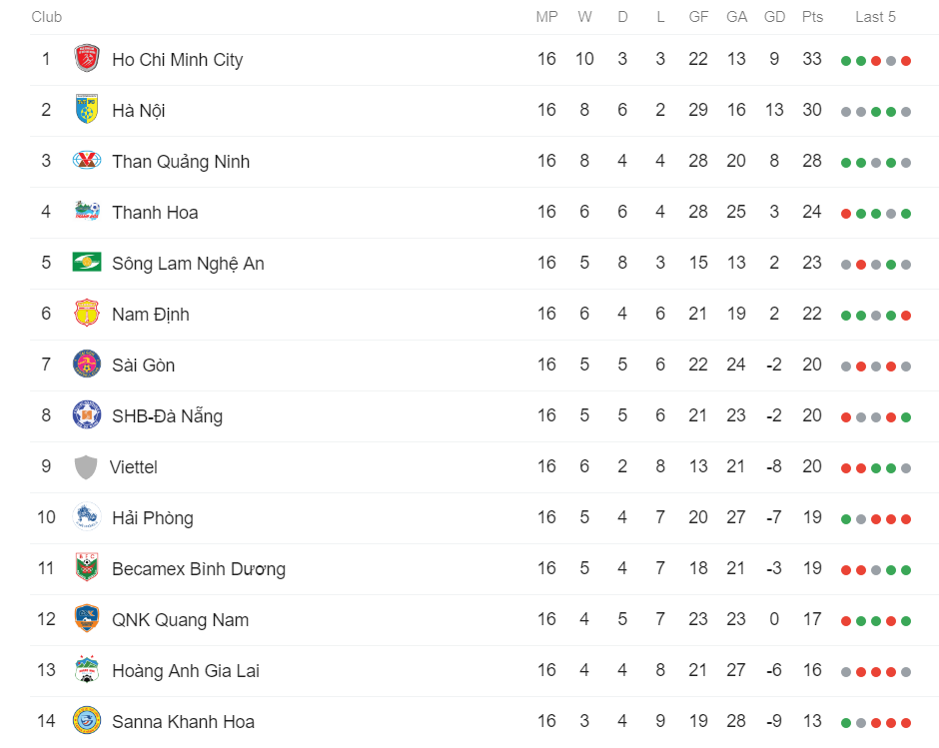939x748 pixels.
Task: Click the Sanna Khanh Hoa team logo
Action: (87, 720)
